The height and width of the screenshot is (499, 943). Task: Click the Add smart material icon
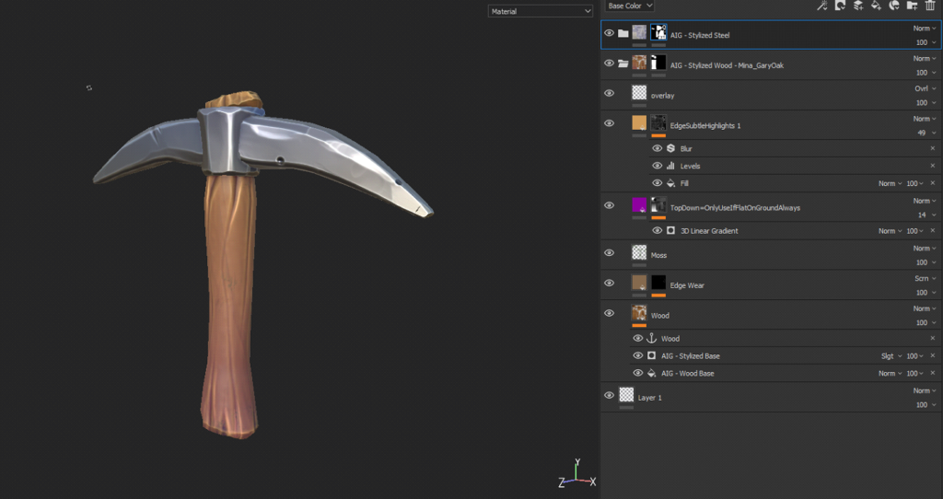point(894,6)
